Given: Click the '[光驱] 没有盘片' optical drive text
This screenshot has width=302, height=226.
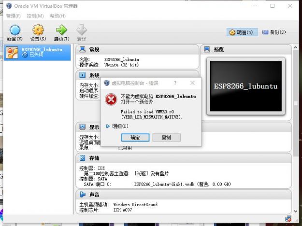Looking at the screenshot, I should pos(152,173).
